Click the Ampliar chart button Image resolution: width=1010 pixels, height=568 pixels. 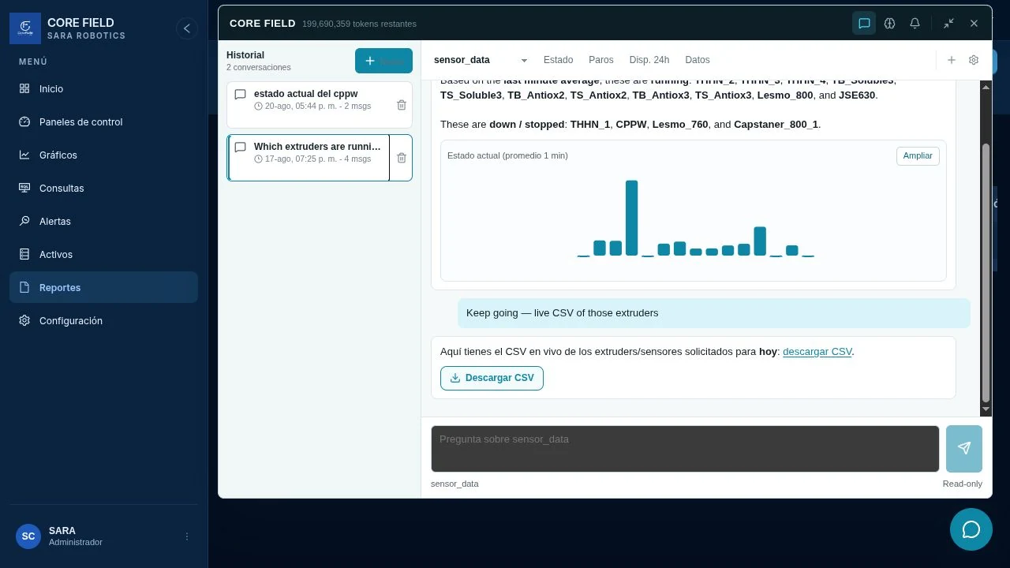pos(918,156)
